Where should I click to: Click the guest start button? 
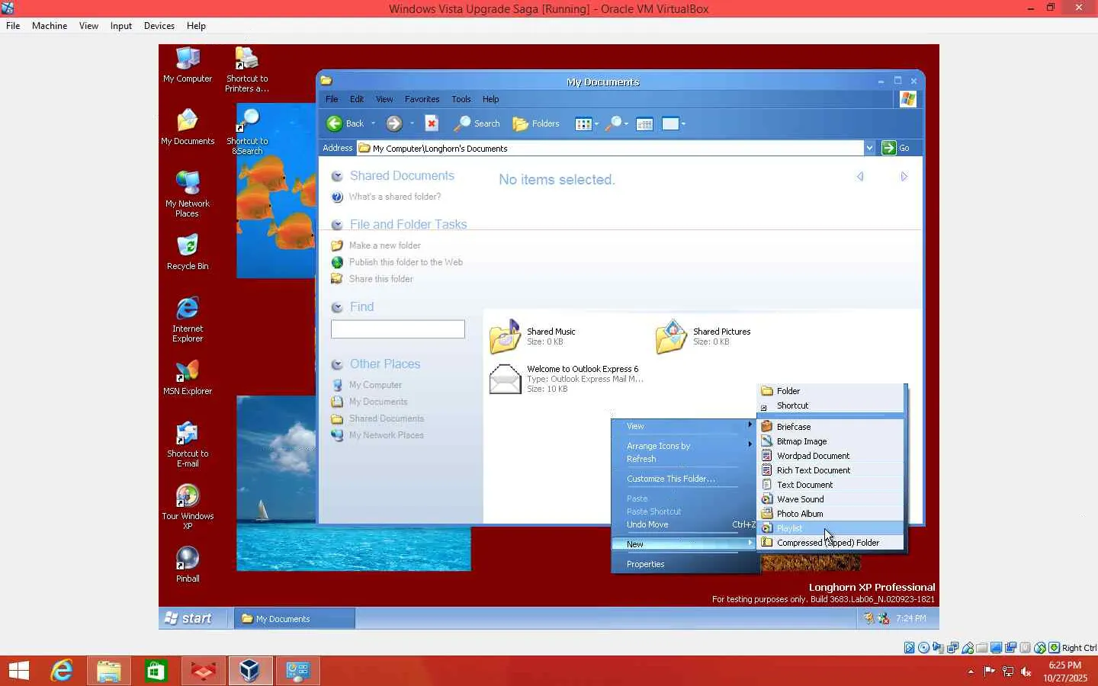189,618
